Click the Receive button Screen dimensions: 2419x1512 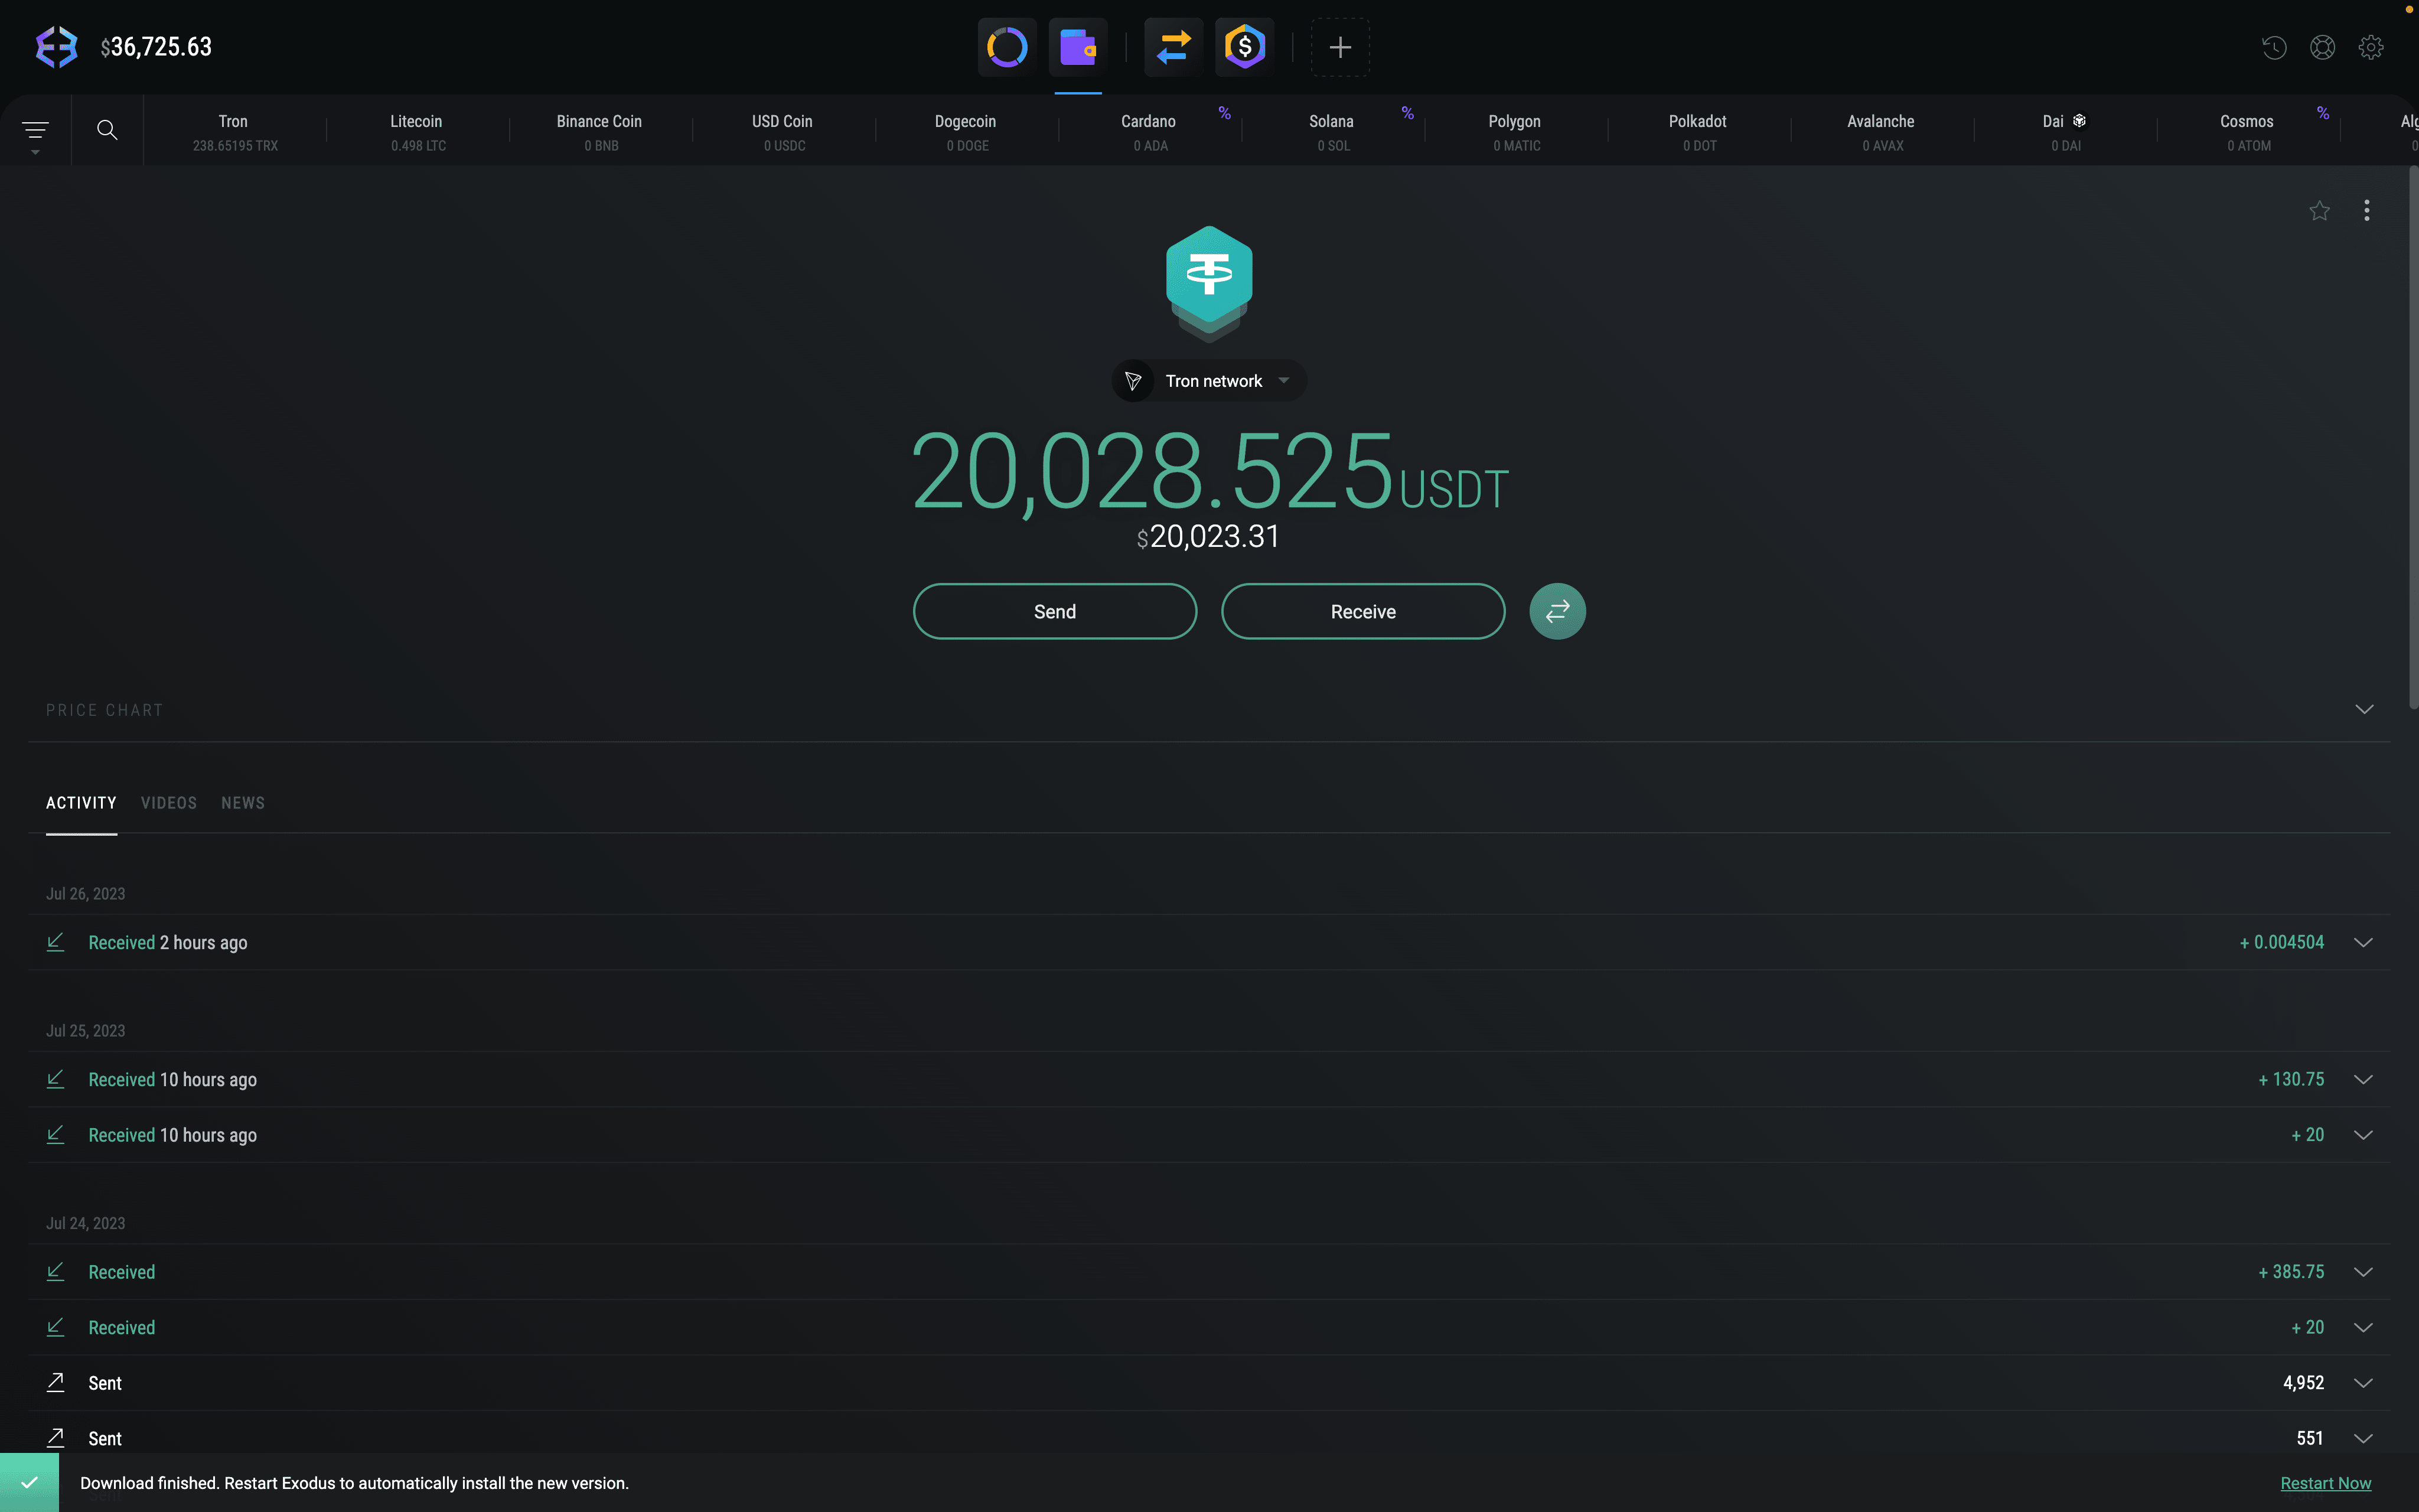point(1364,611)
